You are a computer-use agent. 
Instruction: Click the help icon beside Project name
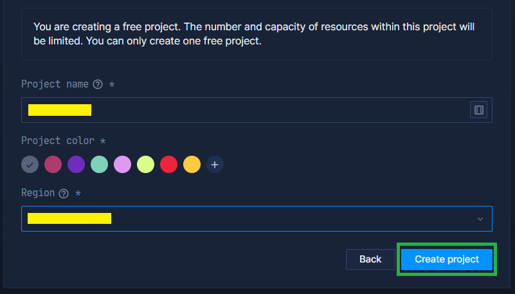98,84
